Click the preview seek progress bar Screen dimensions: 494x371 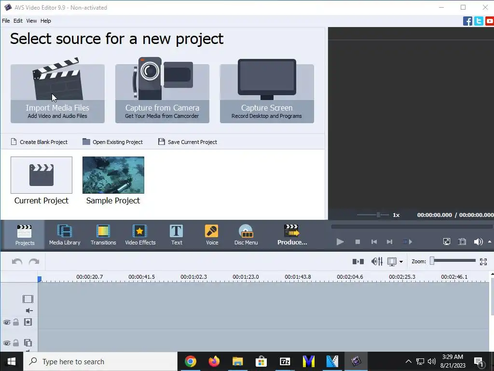[x=412, y=226]
